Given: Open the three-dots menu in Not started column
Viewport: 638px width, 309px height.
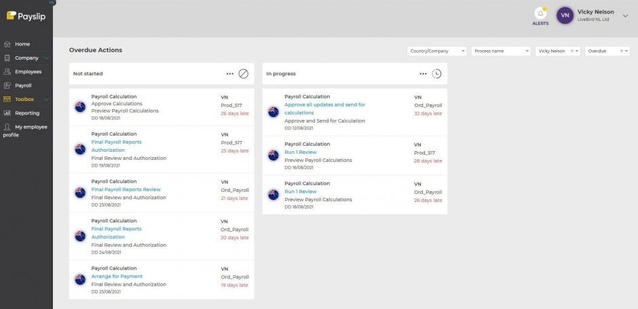Looking at the screenshot, I should click(x=230, y=73).
